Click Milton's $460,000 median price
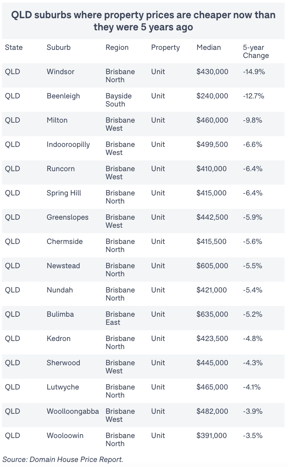The height and width of the screenshot is (467, 288). tap(212, 120)
